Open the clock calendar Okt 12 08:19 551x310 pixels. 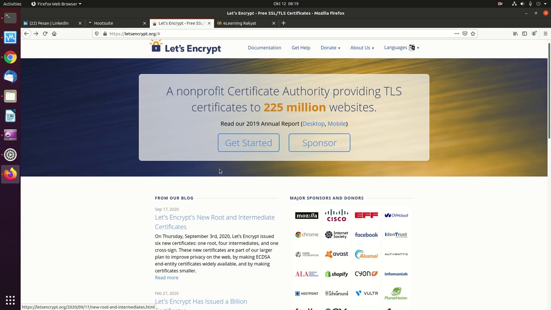pyautogui.click(x=286, y=4)
